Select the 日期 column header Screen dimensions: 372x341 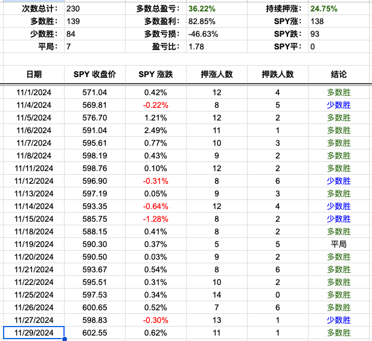tap(34, 74)
